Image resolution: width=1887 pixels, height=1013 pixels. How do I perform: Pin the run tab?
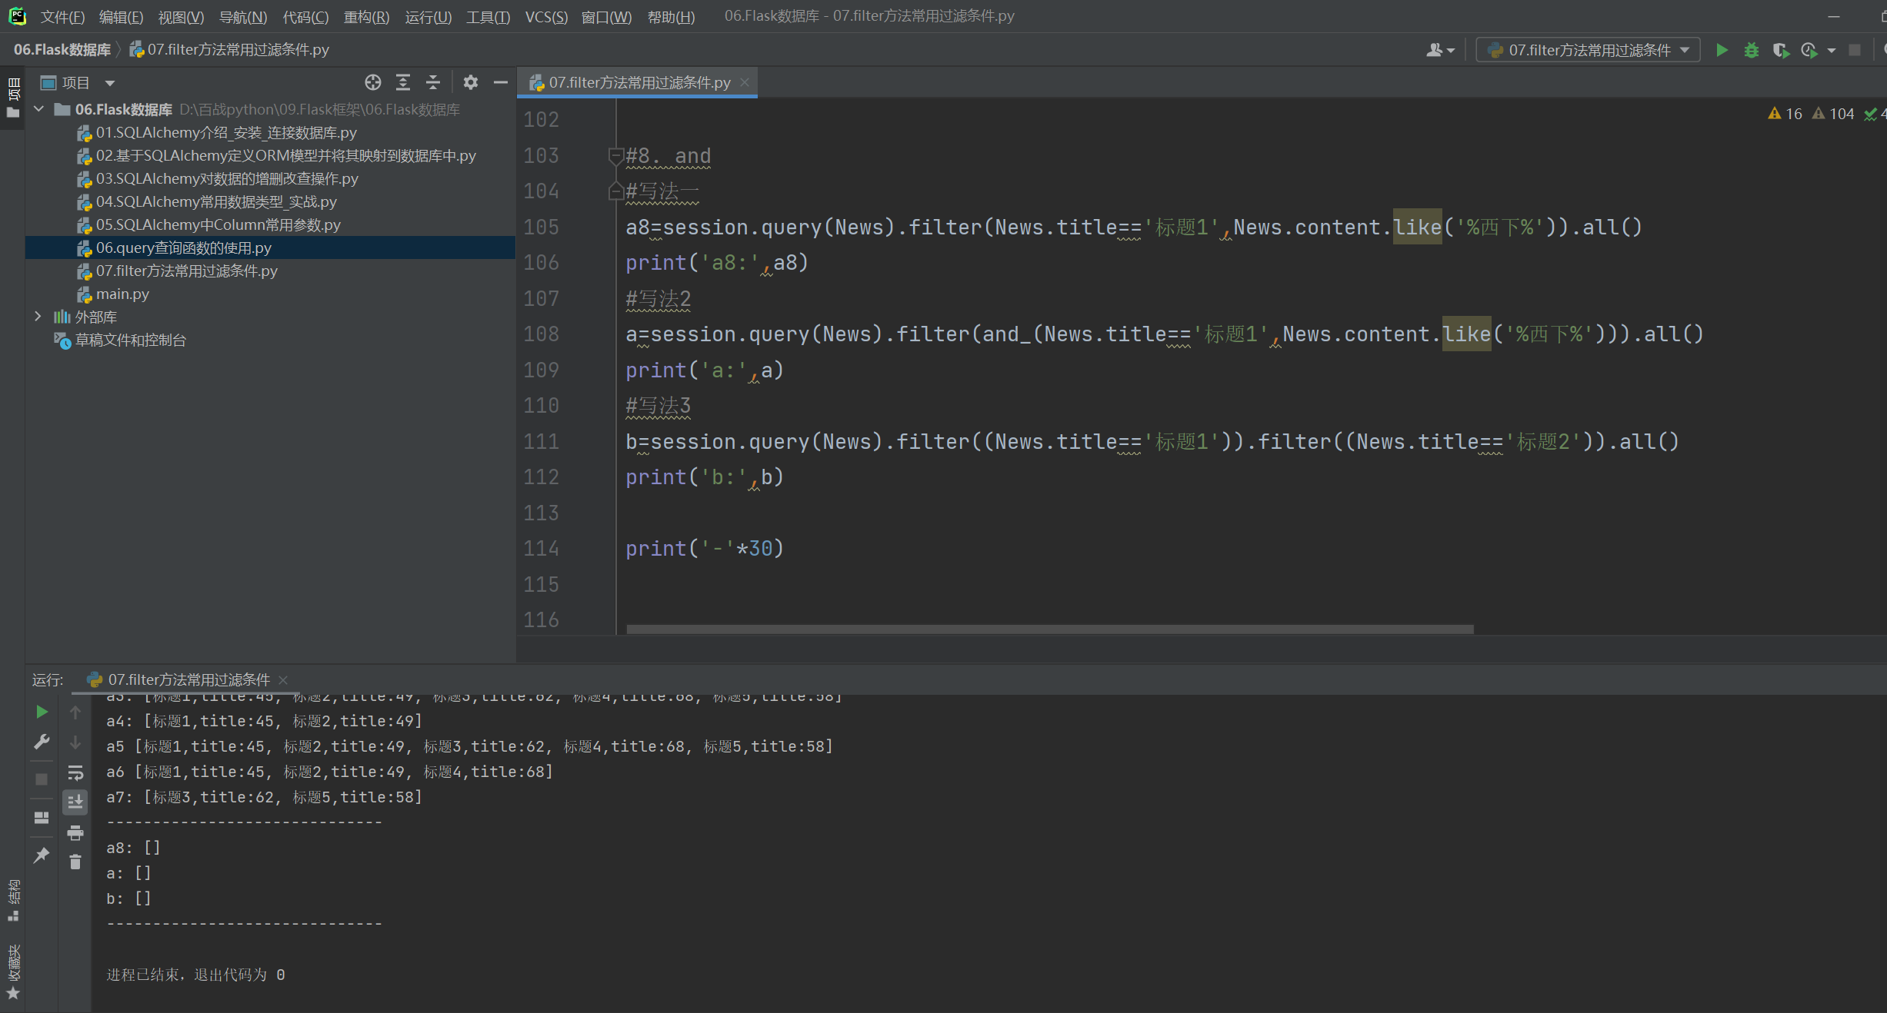42,855
